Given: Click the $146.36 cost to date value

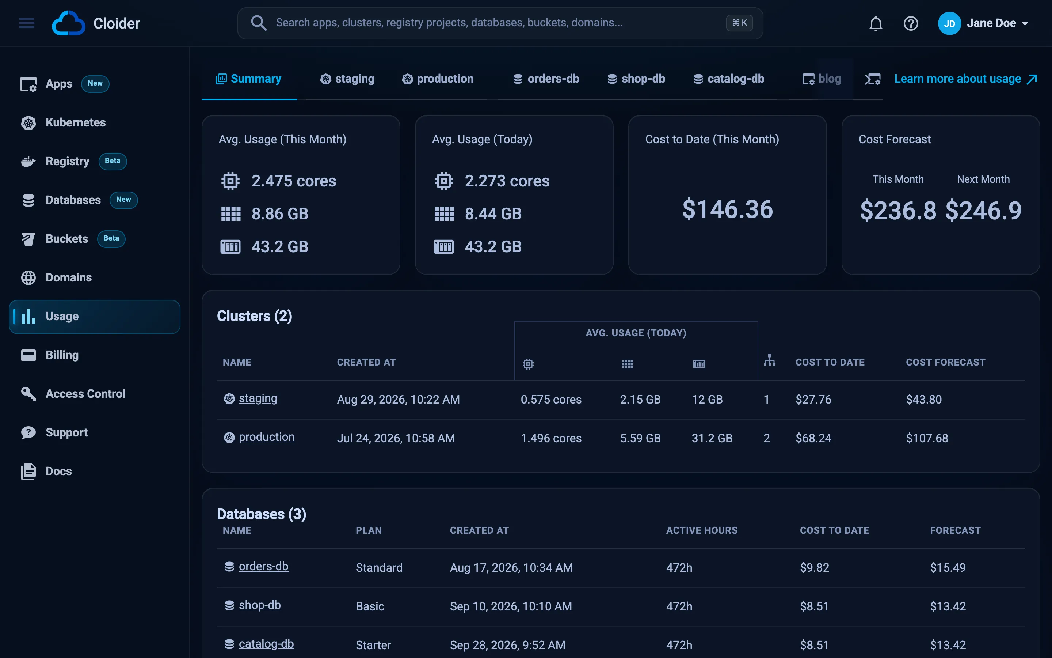Looking at the screenshot, I should (x=727, y=209).
